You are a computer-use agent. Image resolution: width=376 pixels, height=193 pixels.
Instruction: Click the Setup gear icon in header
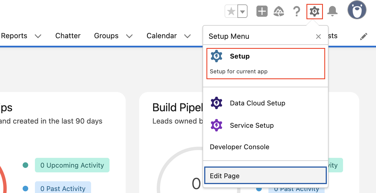[315, 12]
